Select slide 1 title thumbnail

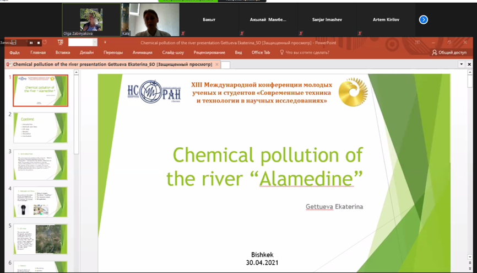tap(40, 90)
